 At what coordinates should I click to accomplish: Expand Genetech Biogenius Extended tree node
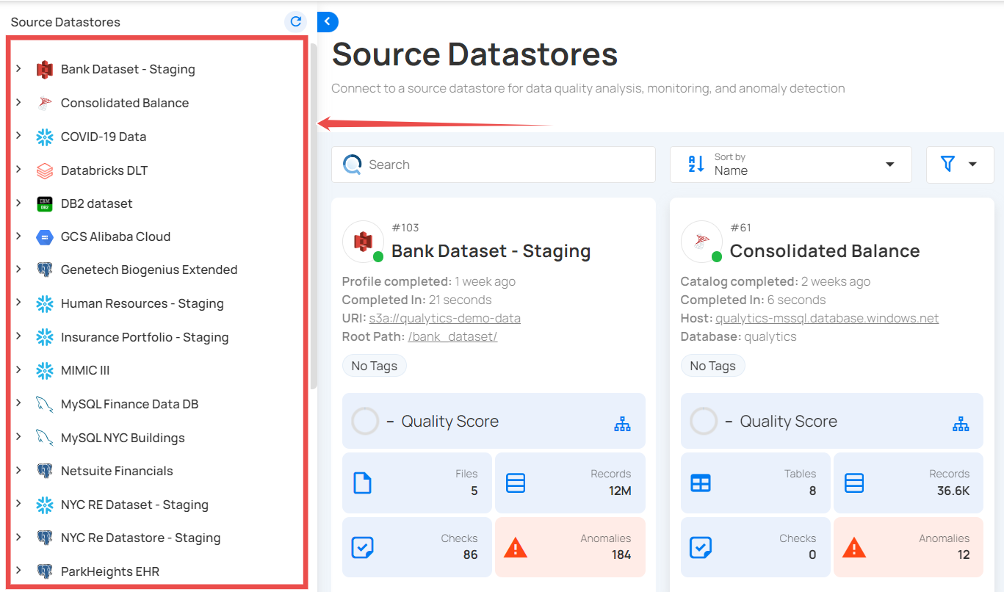point(18,269)
